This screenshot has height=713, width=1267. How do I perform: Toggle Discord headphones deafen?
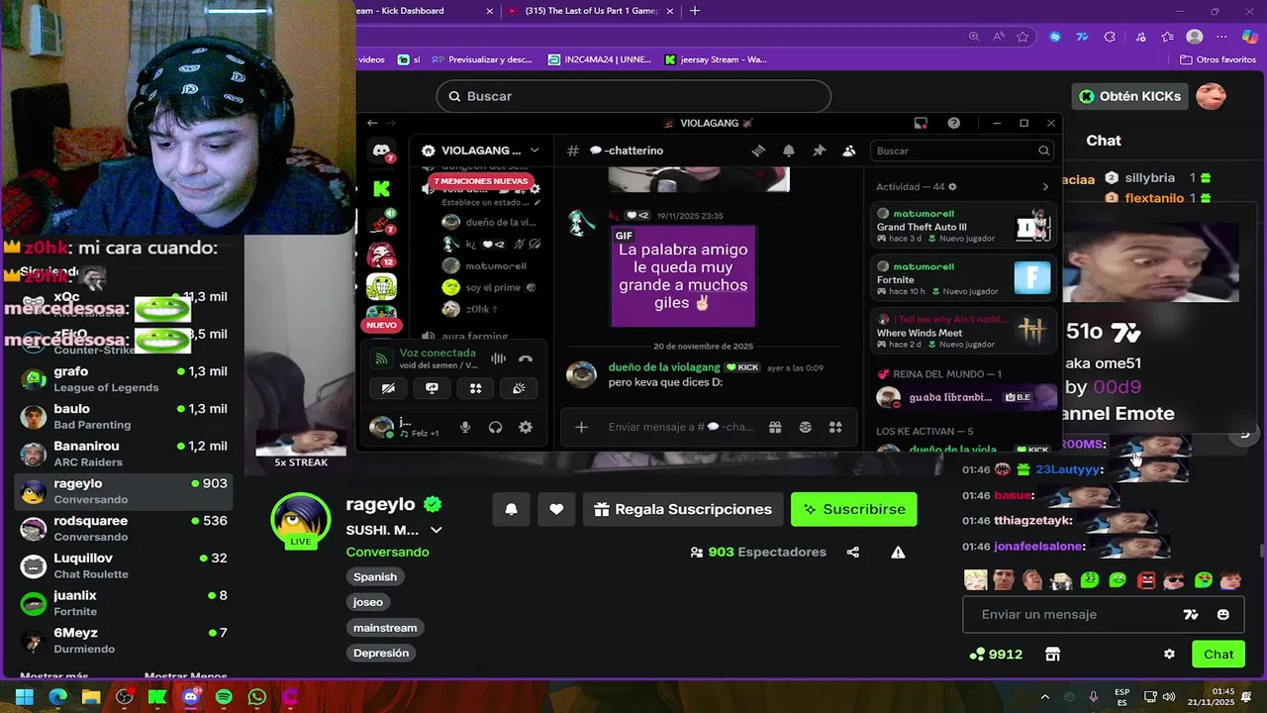(495, 427)
